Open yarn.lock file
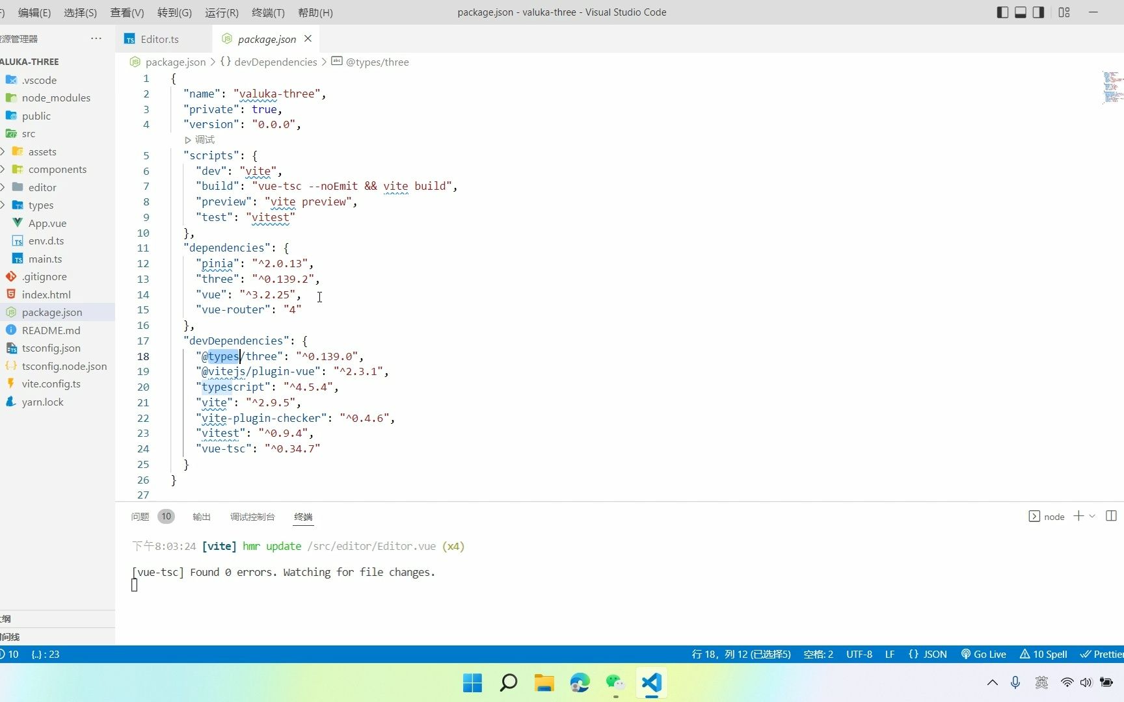 pyautogui.click(x=42, y=402)
